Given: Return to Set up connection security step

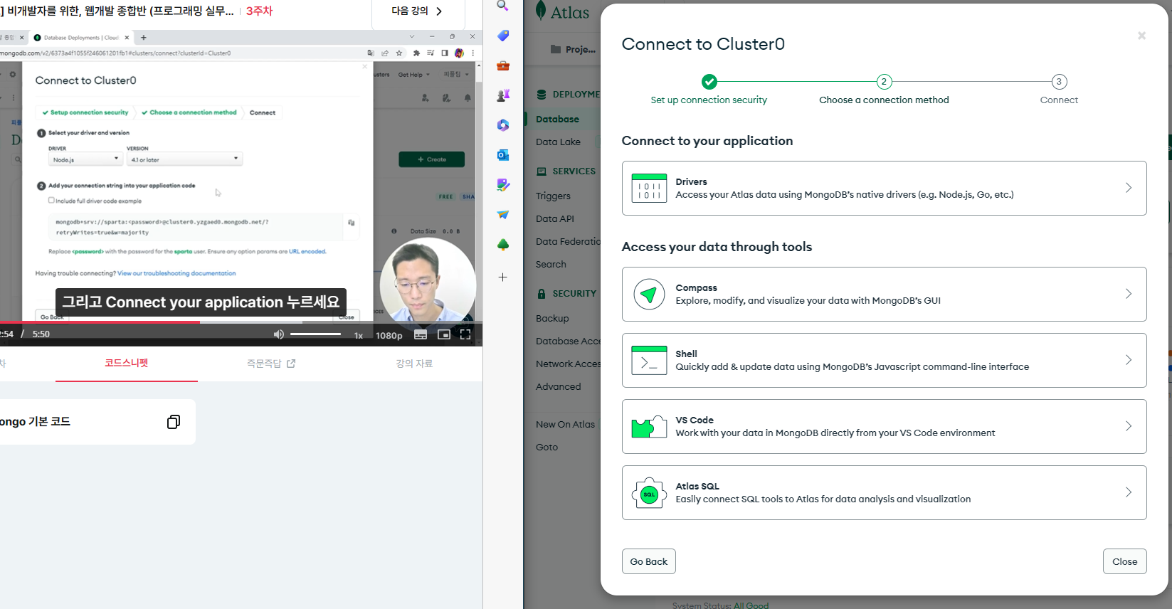Looking at the screenshot, I should point(709,90).
